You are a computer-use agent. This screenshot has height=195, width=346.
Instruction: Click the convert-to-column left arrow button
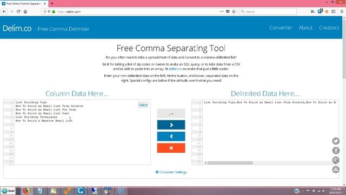[x=171, y=136]
